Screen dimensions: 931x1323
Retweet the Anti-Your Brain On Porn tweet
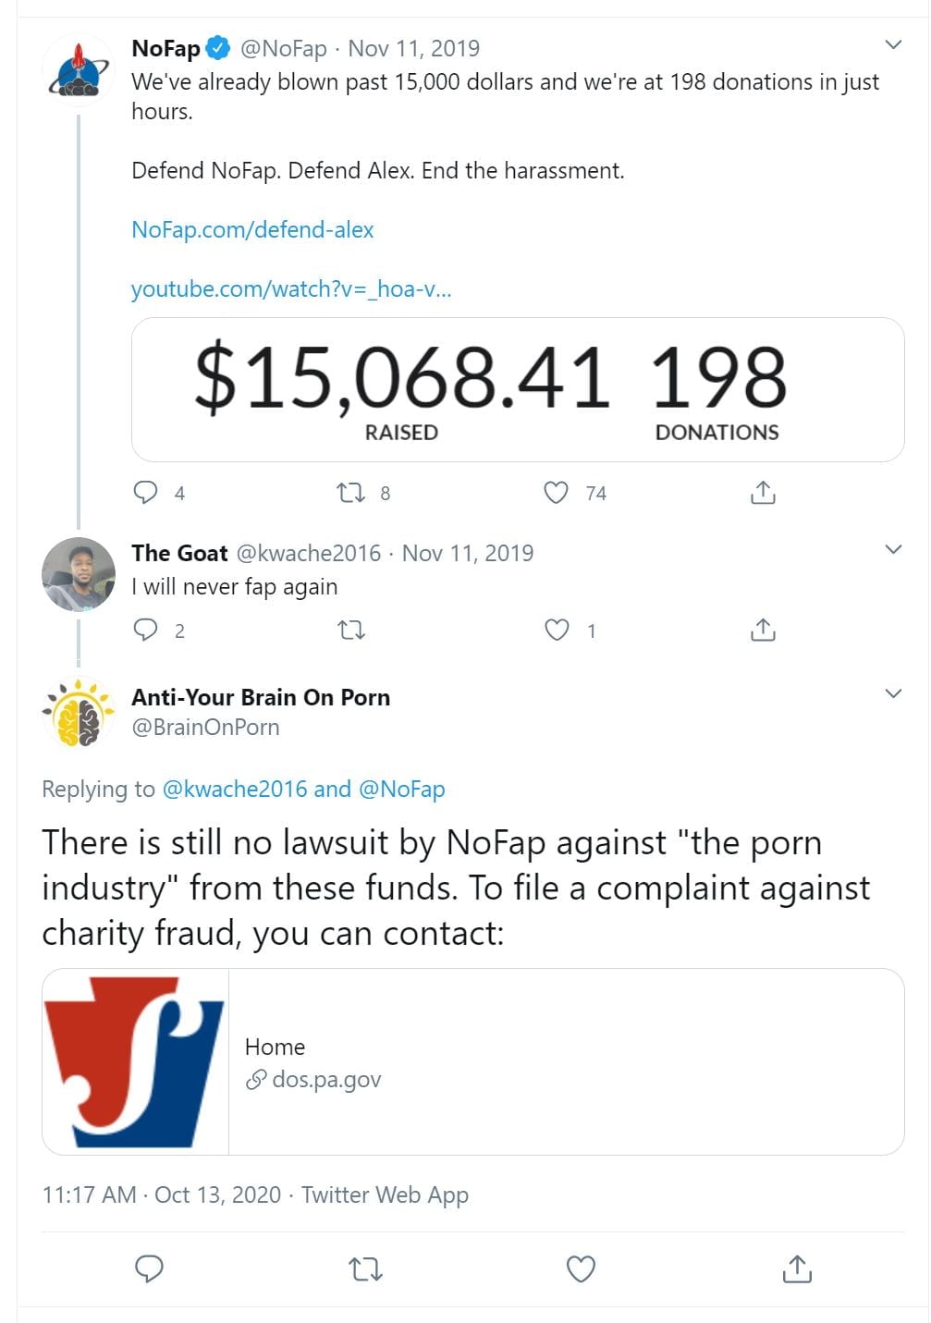coord(366,1269)
